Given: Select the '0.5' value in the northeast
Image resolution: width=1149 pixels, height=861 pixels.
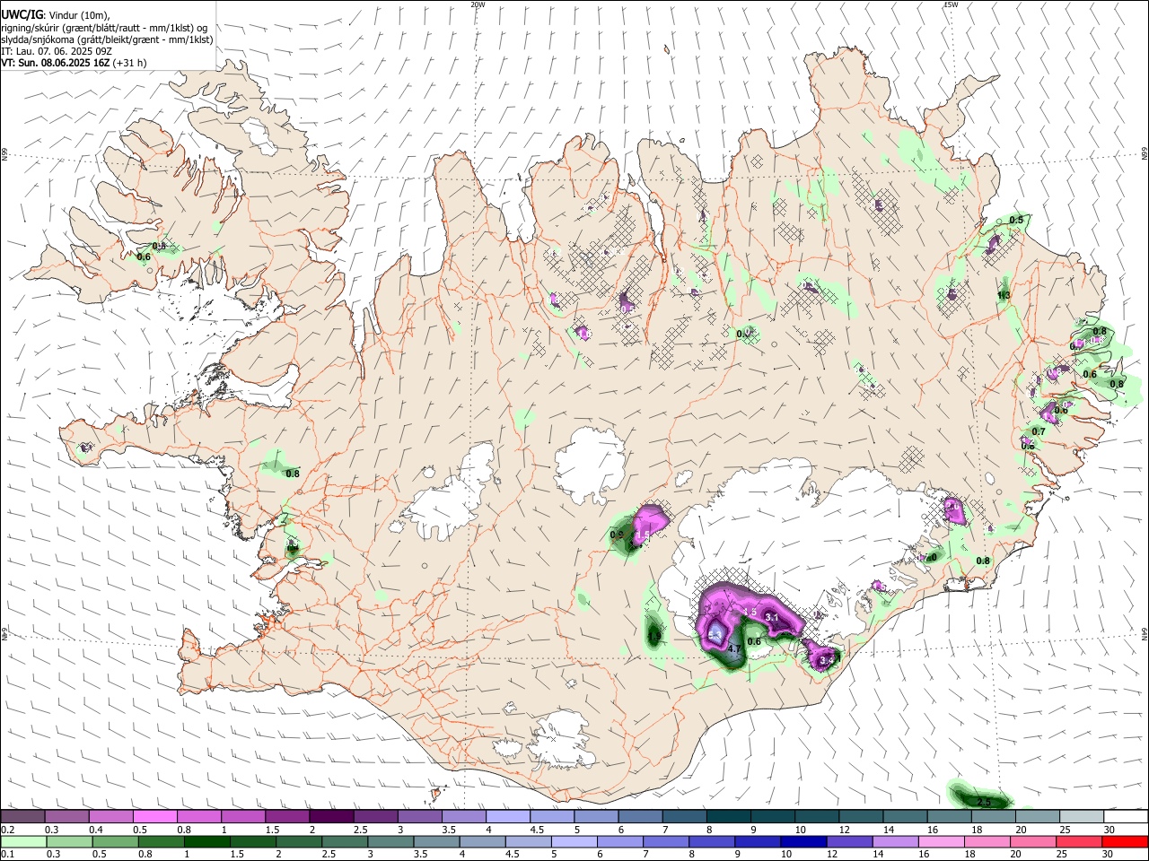Looking at the screenshot, I should [x=1016, y=220].
